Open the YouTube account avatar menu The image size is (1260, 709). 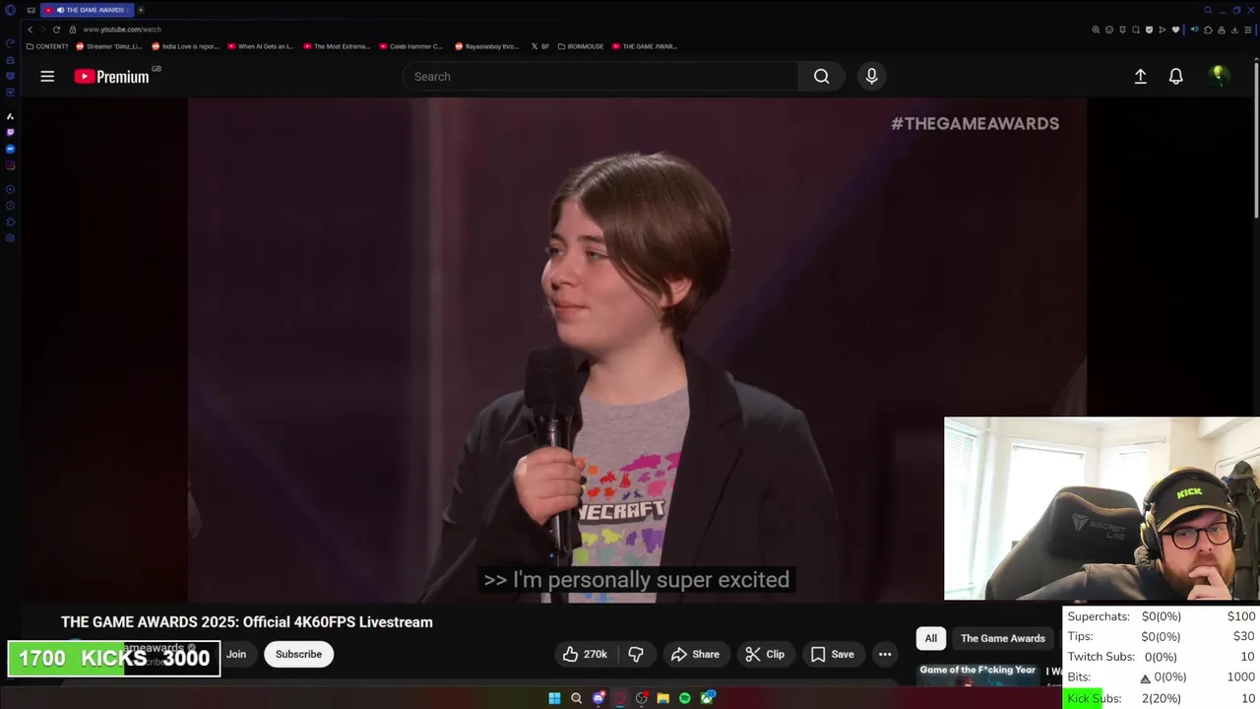pyautogui.click(x=1219, y=76)
